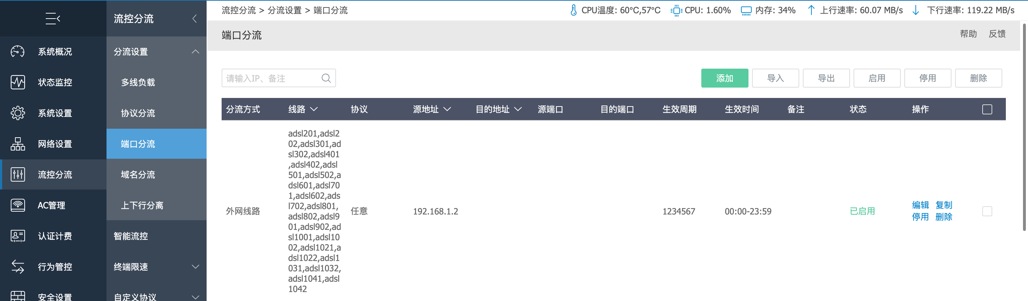Check the 192.168.1.2 rule row checkbox

pyautogui.click(x=987, y=211)
